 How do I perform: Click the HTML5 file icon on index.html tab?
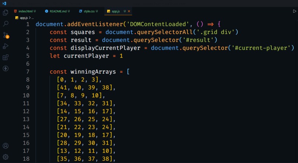point(16,11)
